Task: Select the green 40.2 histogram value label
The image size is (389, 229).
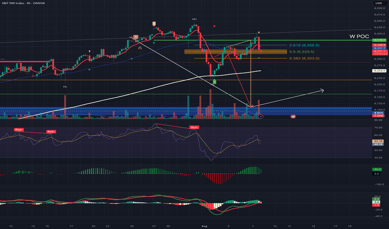Action: pyautogui.click(x=377, y=169)
